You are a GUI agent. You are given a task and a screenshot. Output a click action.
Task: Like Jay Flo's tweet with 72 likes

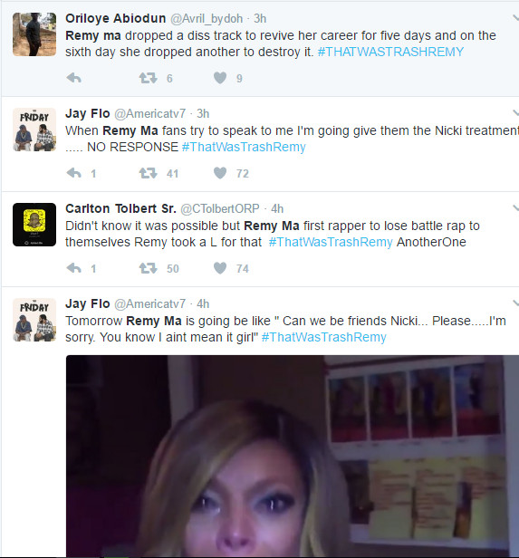pyautogui.click(x=220, y=173)
